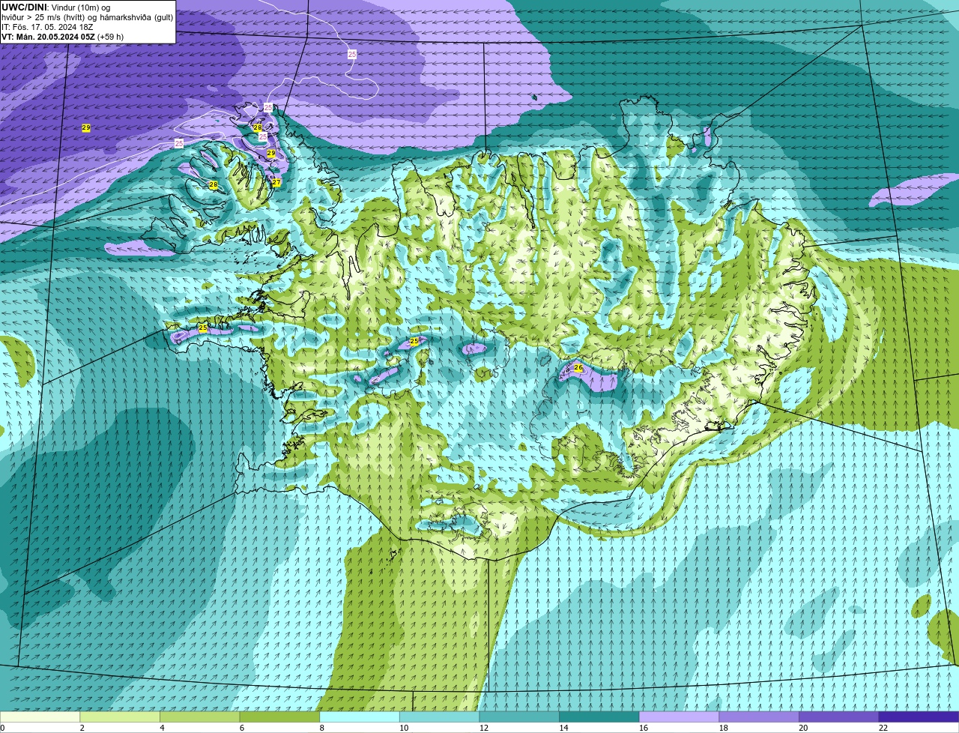Click the olive green 6–8 m/s legend swatch
Viewport: 959px width, 733px height.
279,717
